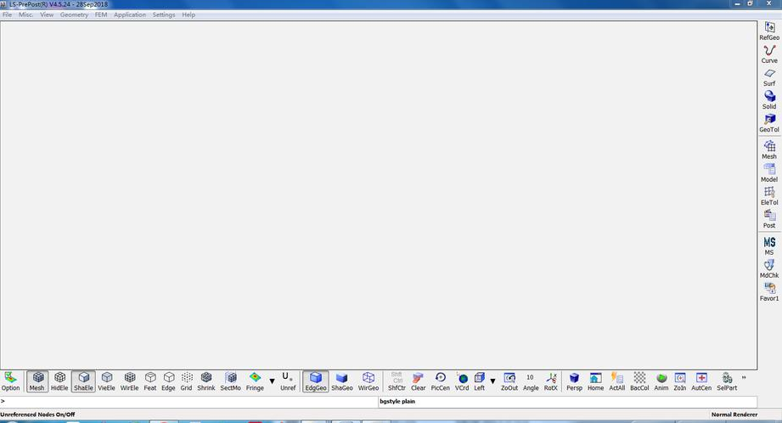Return to Home view
782x423 pixels.
595,381
